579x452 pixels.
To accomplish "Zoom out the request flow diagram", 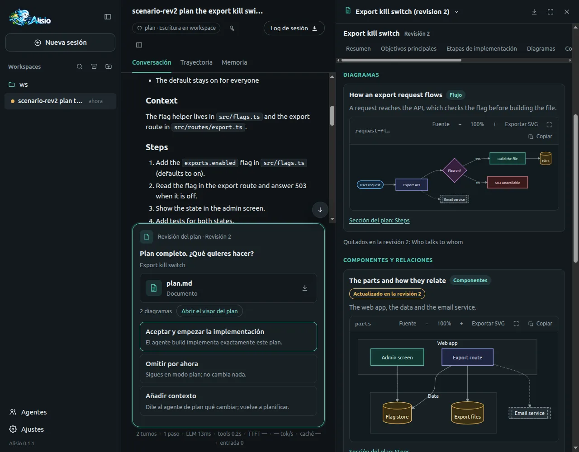I will pos(460,124).
